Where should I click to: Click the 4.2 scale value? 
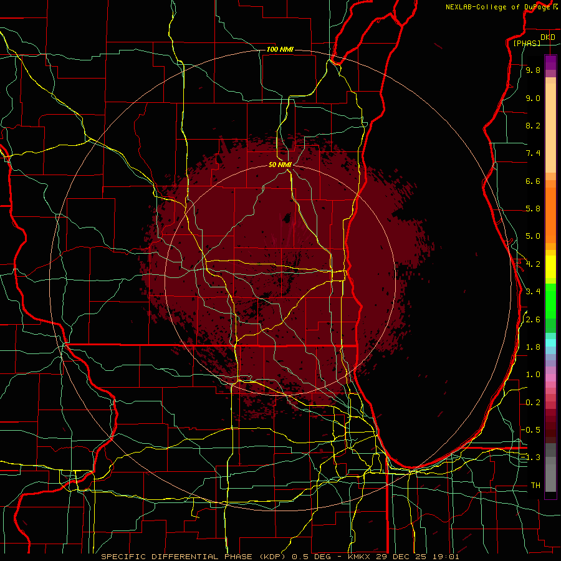(533, 264)
